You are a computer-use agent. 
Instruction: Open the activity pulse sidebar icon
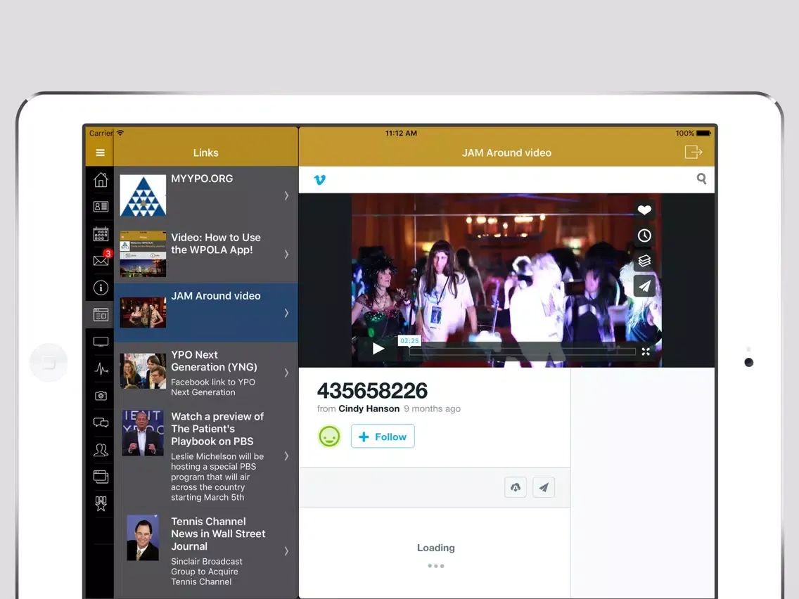[x=101, y=369]
